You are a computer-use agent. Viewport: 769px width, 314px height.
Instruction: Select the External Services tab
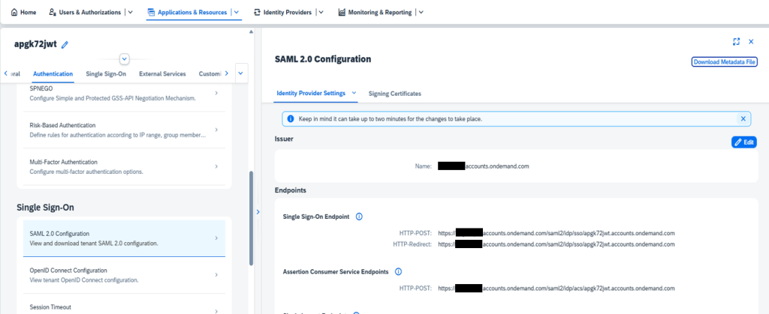[x=162, y=73]
